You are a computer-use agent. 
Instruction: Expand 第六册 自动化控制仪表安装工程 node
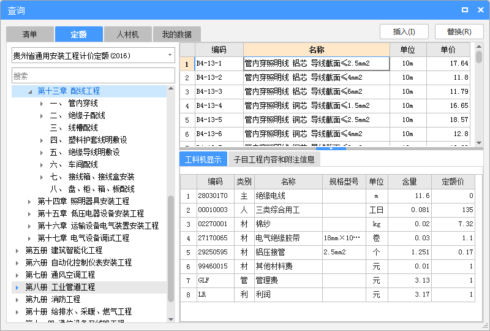pyautogui.click(x=17, y=263)
